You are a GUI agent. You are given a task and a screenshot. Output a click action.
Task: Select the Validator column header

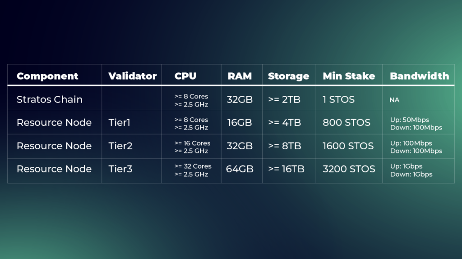[x=132, y=76]
